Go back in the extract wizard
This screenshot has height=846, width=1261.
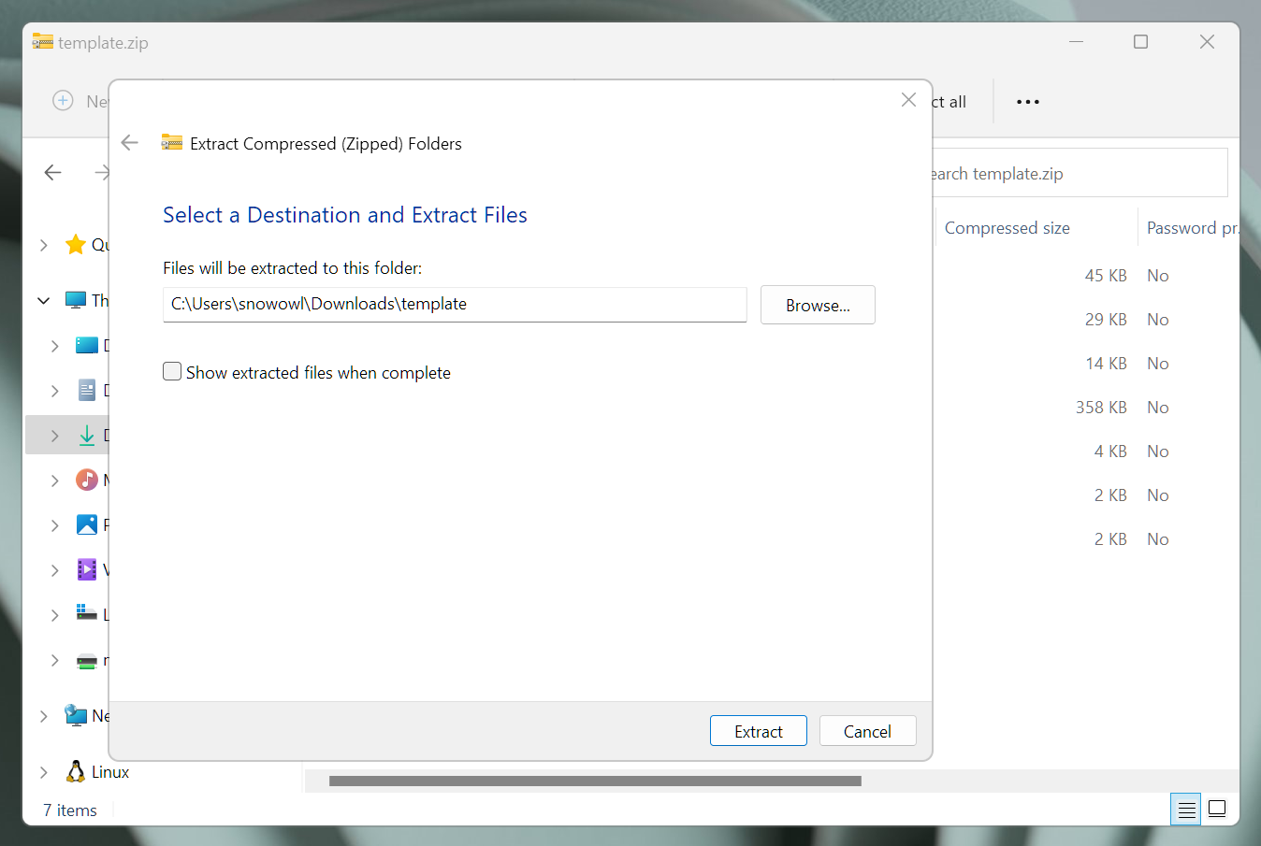click(x=130, y=143)
